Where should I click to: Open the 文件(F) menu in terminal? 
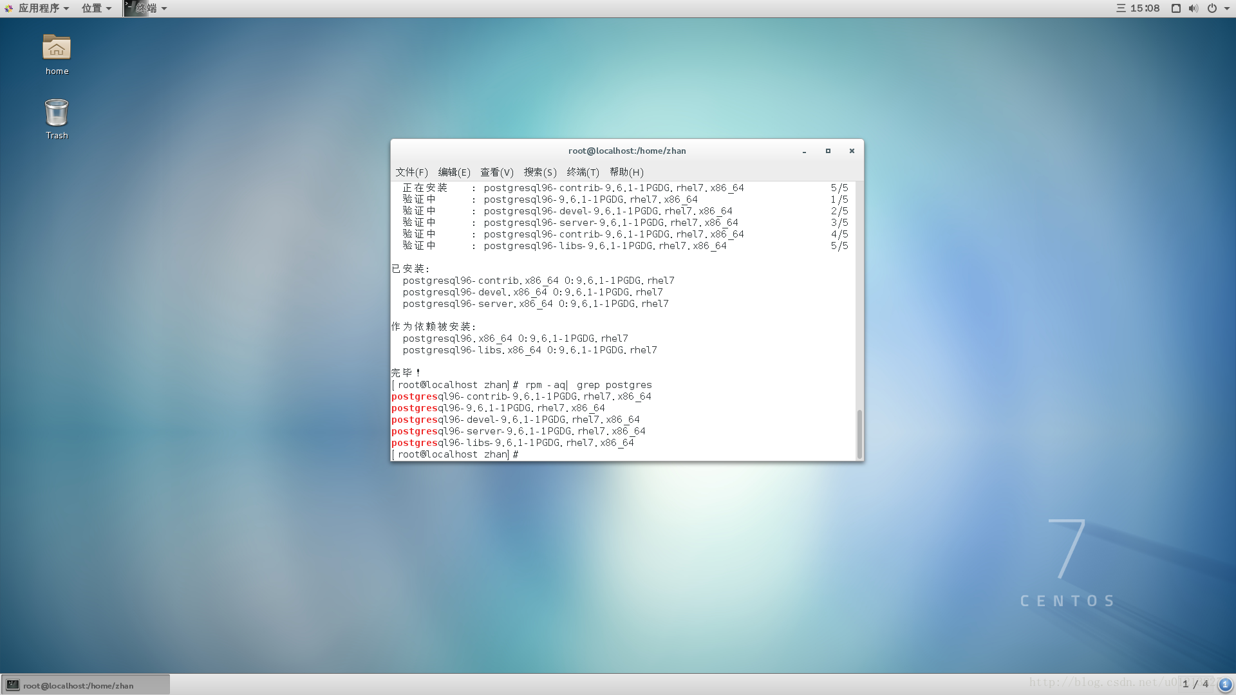pyautogui.click(x=412, y=172)
